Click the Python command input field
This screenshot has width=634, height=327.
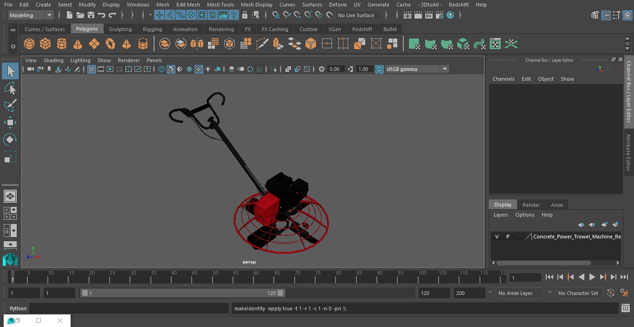tap(129, 308)
